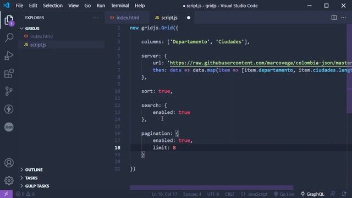Open the Selection menu
The height and width of the screenshot is (198, 352).
coord(53,5)
